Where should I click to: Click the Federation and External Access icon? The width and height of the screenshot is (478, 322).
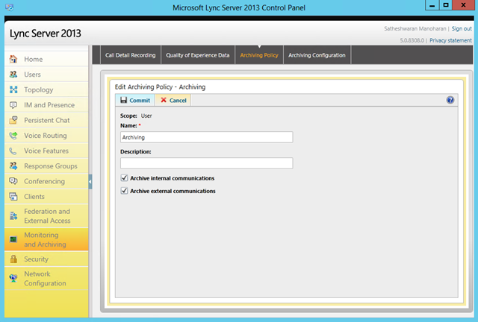click(x=13, y=215)
